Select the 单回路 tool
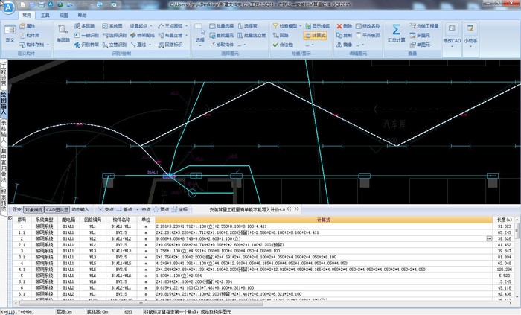521x315 pixels. click(64, 33)
